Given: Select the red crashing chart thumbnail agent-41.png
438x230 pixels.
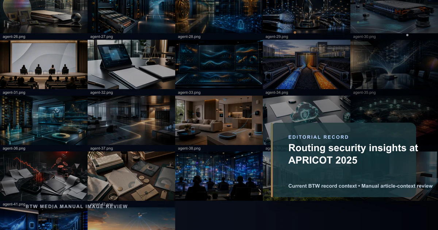Looking at the screenshot, I should point(44,176).
